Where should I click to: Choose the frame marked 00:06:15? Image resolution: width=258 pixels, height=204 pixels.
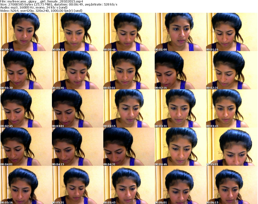232,185
